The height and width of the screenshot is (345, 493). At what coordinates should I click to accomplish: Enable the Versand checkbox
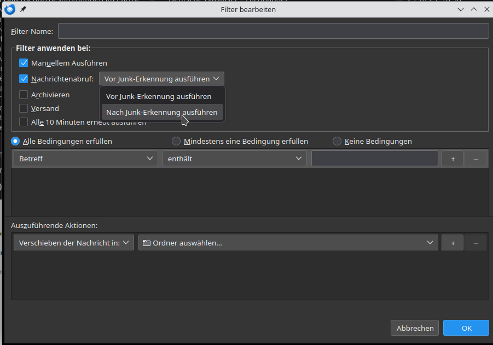click(x=24, y=108)
